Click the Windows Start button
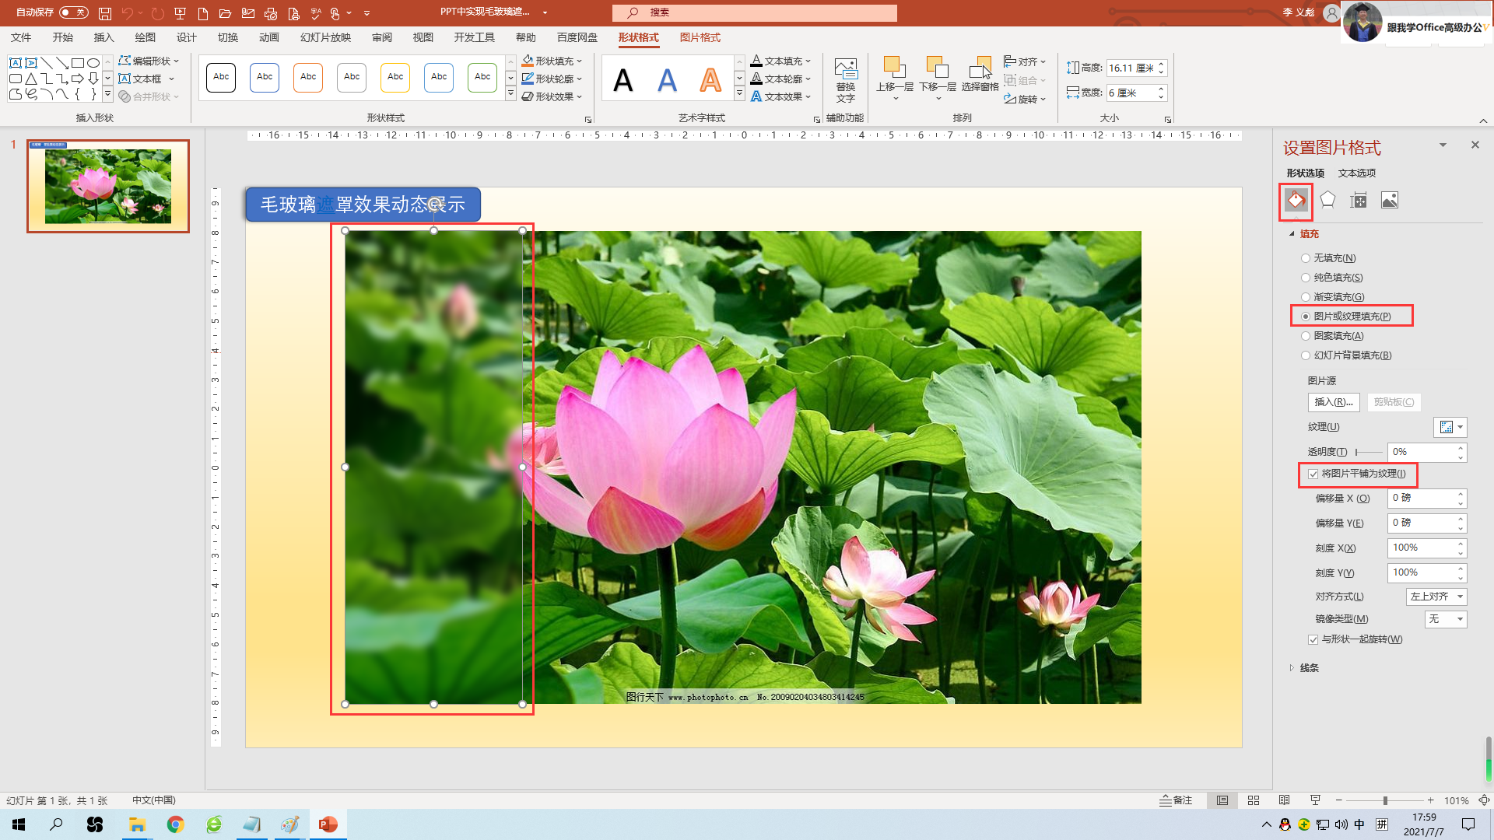The image size is (1494, 840). point(19,824)
